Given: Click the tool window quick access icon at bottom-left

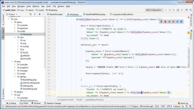Looking at the screenshot, I should click(3, 106).
